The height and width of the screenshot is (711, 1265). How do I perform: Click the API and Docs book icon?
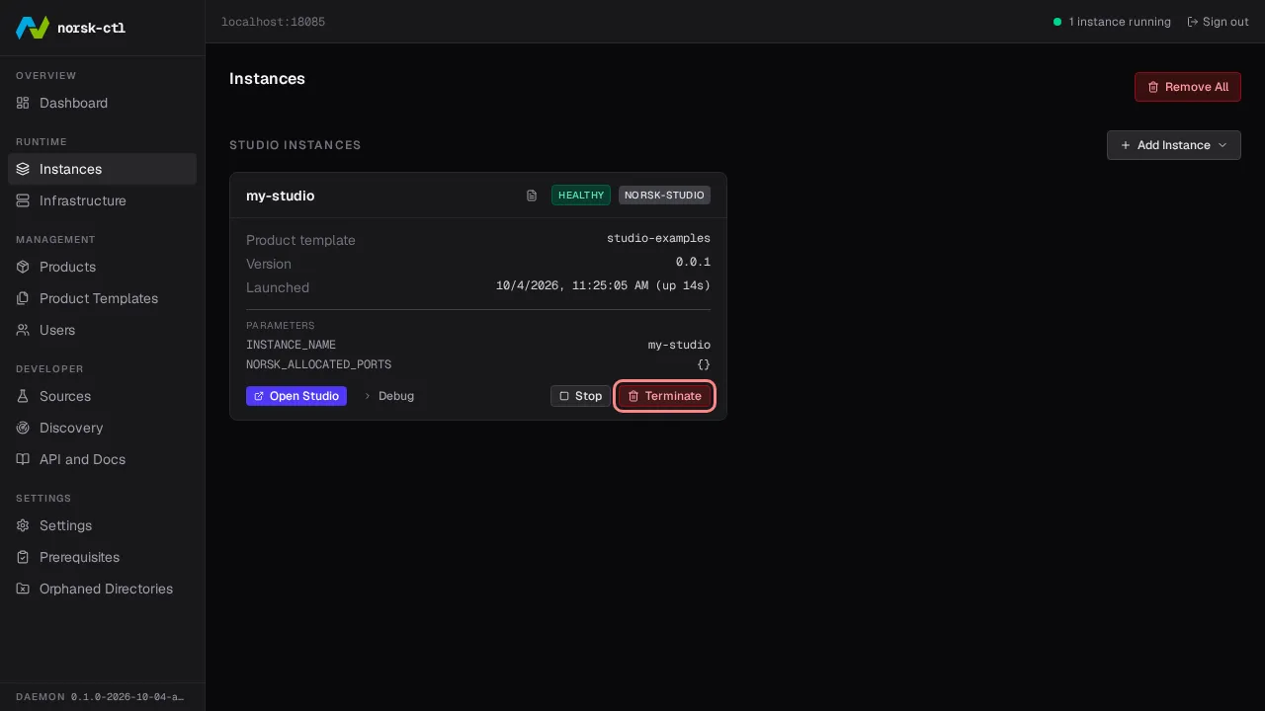coord(23,459)
